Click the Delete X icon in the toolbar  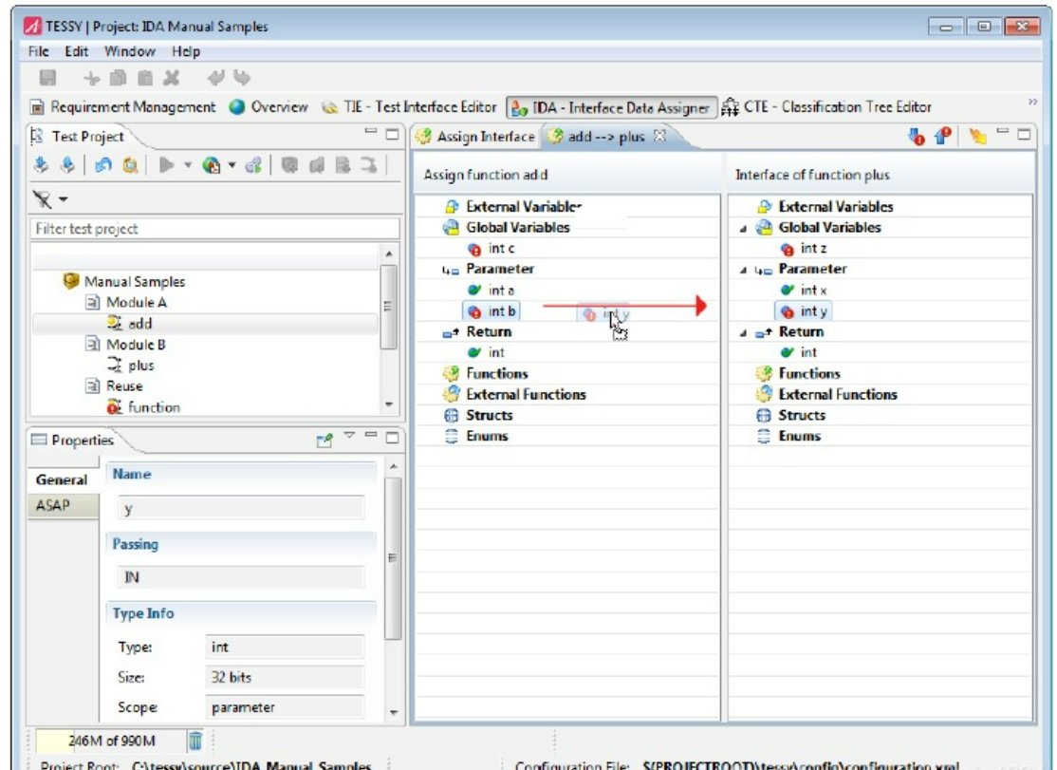tap(172, 78)
